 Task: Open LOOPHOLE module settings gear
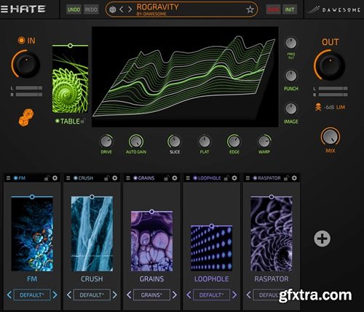(234, 178)
